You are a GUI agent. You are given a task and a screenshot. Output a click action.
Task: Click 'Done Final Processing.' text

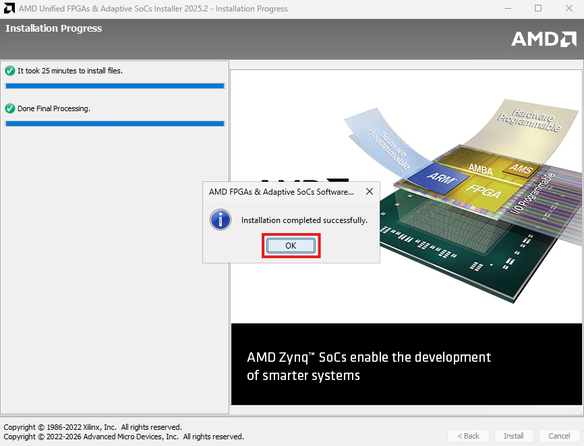coord(54,108)
